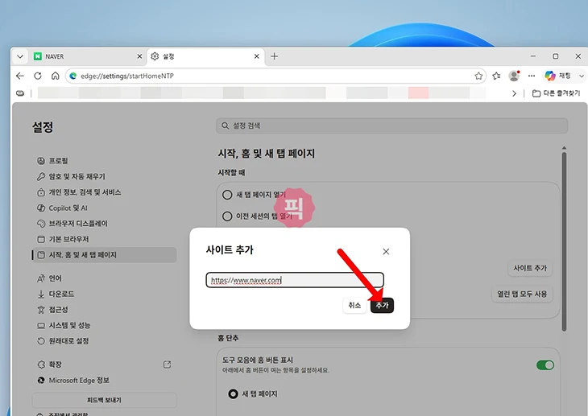Click the 설정 검색 search field
Image resolution: width=588 pixels, height=416 pixels.
click(392, 126)
